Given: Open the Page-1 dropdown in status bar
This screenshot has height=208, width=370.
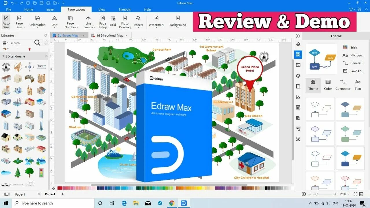Looking at the screenshot, I should coord(39,194).
